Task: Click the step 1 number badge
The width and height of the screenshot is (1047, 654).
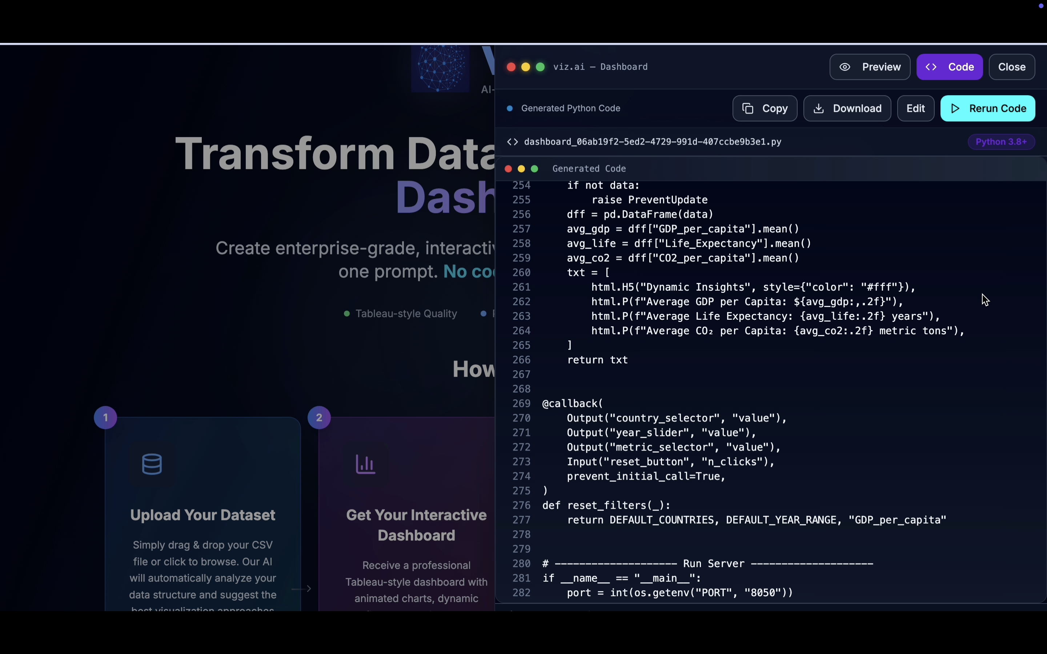Action: (x=105, y=417)
